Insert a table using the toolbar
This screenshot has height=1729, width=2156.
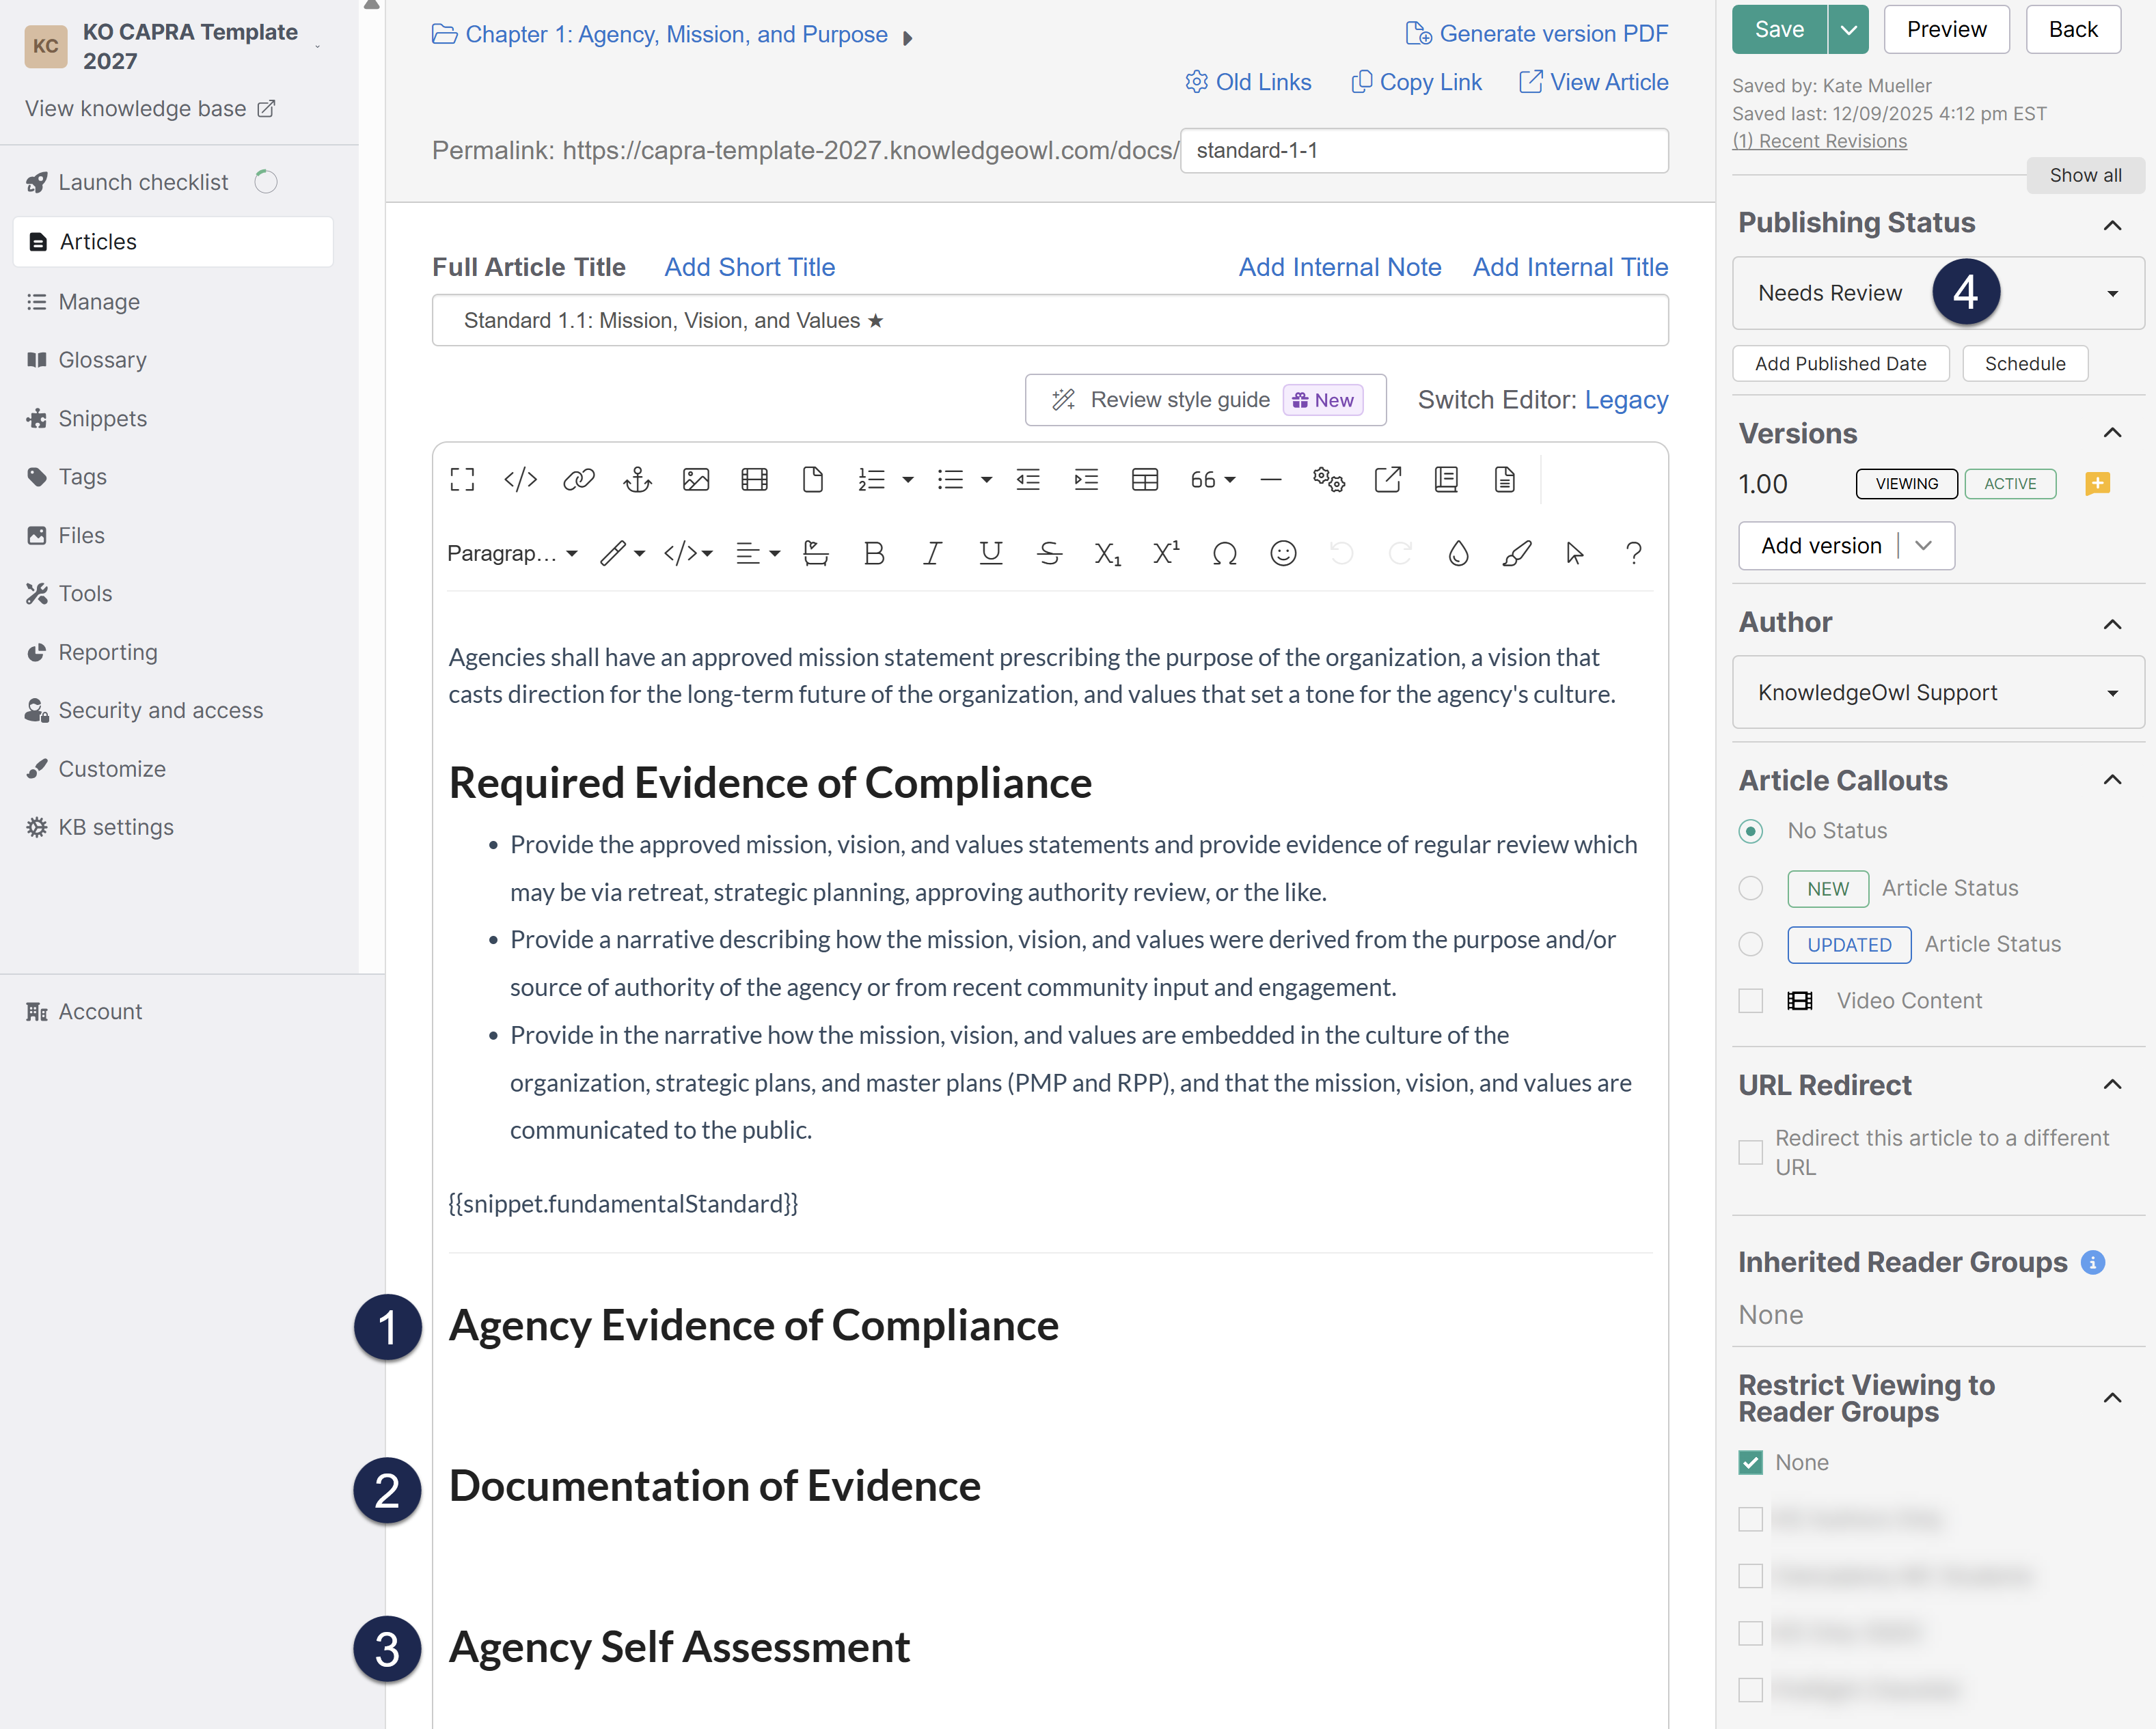click(x=1144, y=480)
